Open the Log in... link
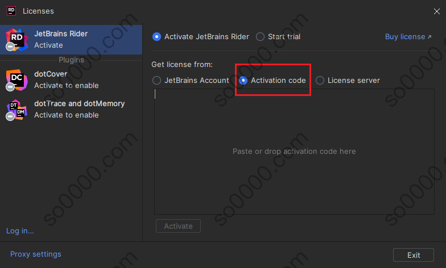 (x=20, y=231)
